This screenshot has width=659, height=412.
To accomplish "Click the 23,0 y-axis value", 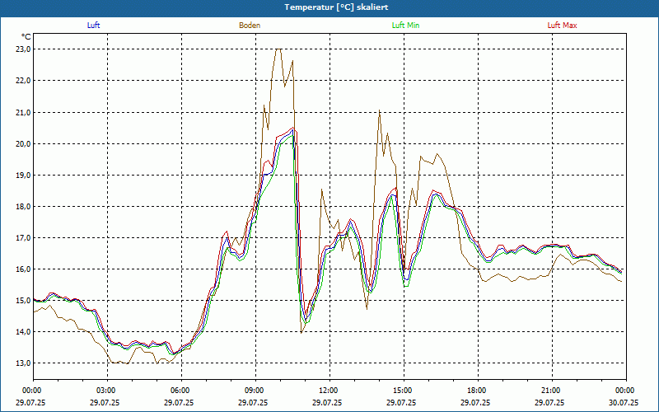I will 23,49.
